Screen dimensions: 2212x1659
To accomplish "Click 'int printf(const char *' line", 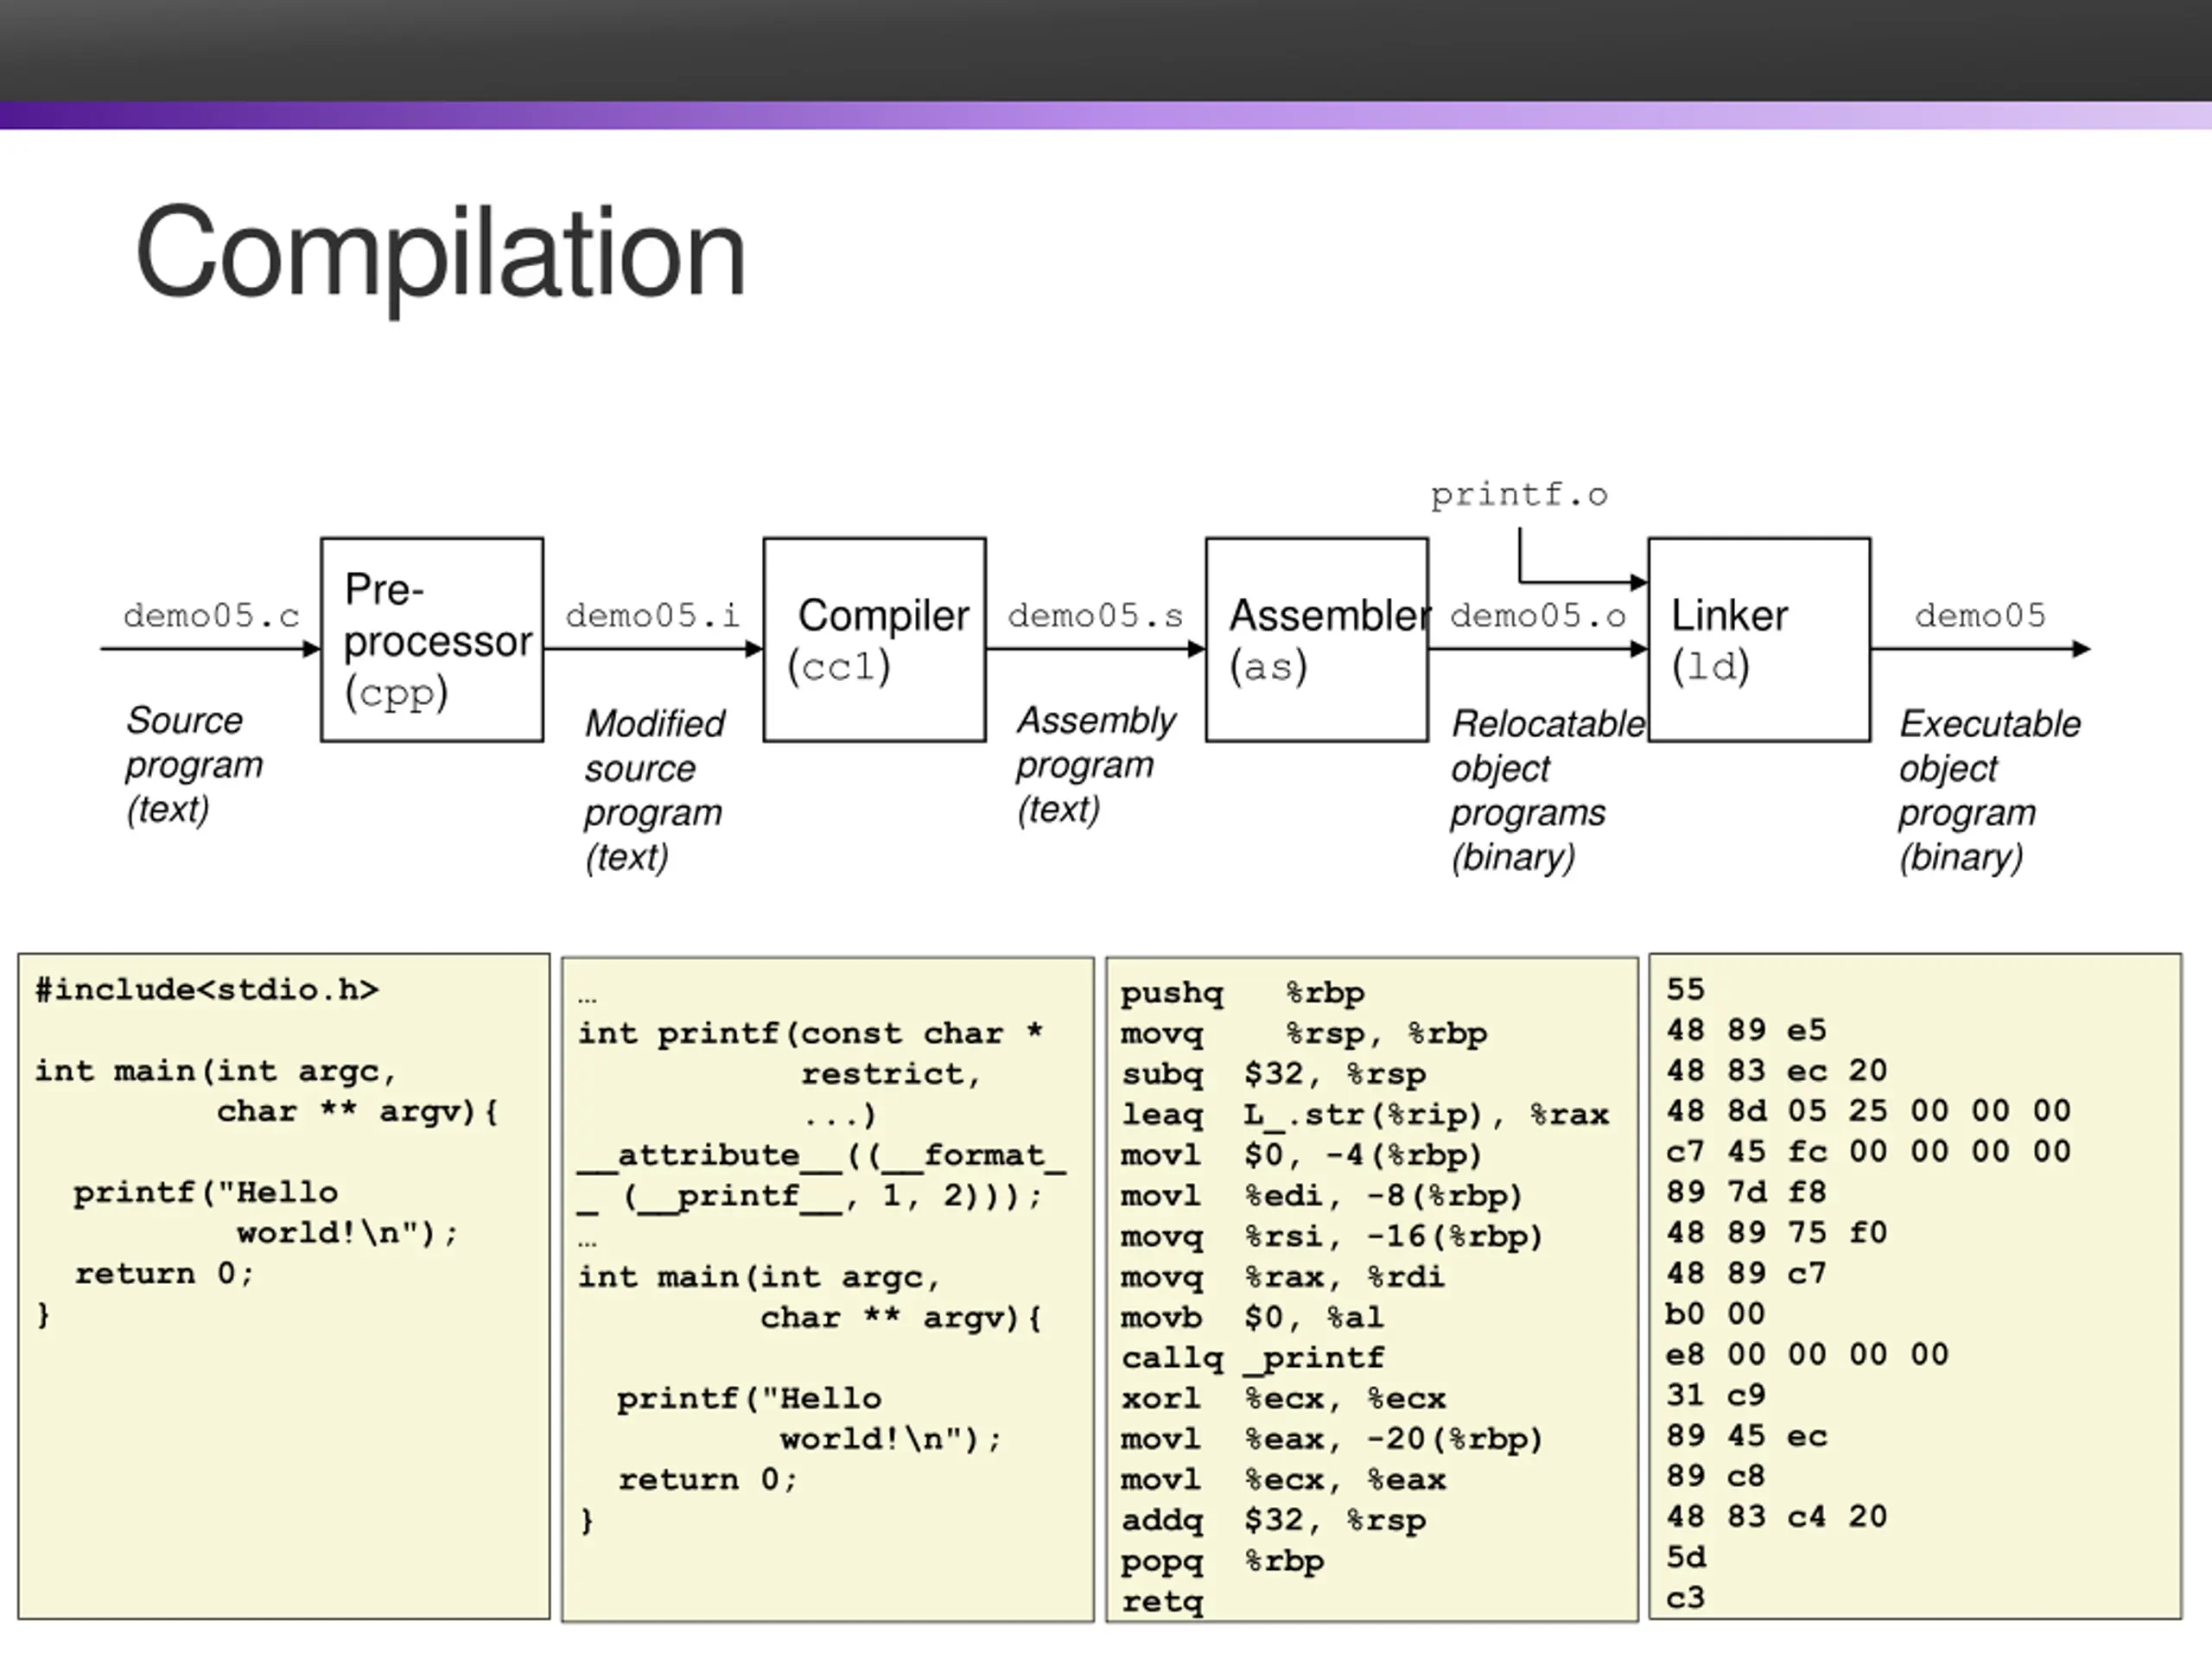I will coord(810,1033).
